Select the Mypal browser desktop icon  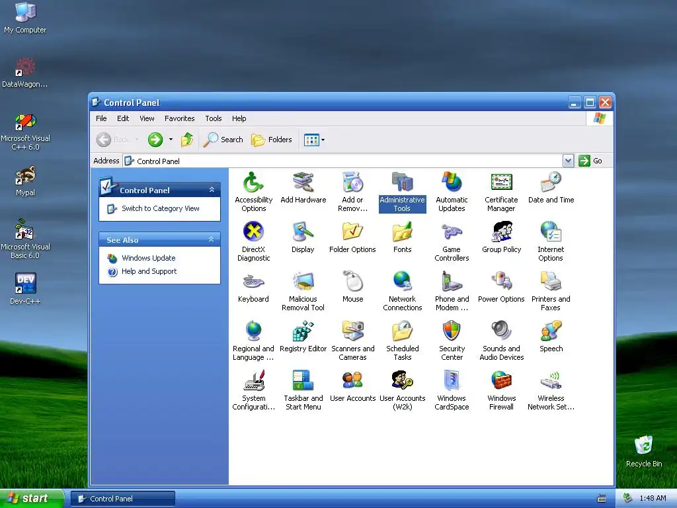(25, 181)
